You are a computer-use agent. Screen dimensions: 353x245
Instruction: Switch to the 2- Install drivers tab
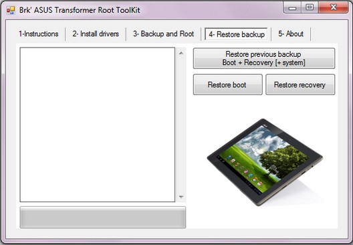click(96, 34)
